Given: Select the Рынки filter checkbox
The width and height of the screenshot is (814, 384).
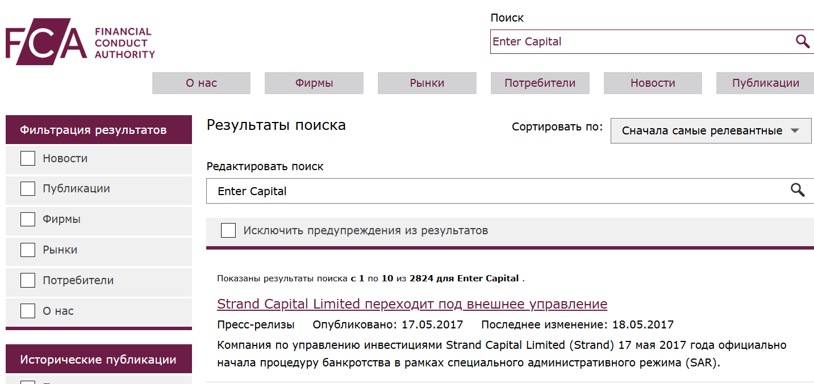Looking at the screenshot, I should [x=27, y=250].
